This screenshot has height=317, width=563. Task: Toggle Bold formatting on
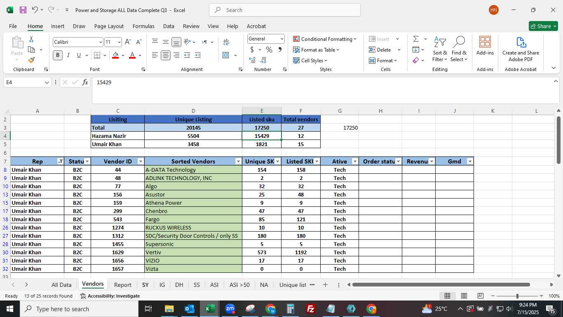coord(58,55)
